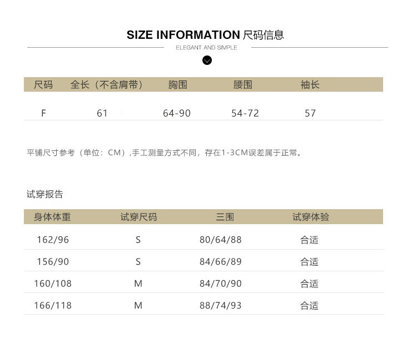The width and height of the screenshot is (417, 344).
Task: Click the 试穿体验 column header
Action: [311, 217]
